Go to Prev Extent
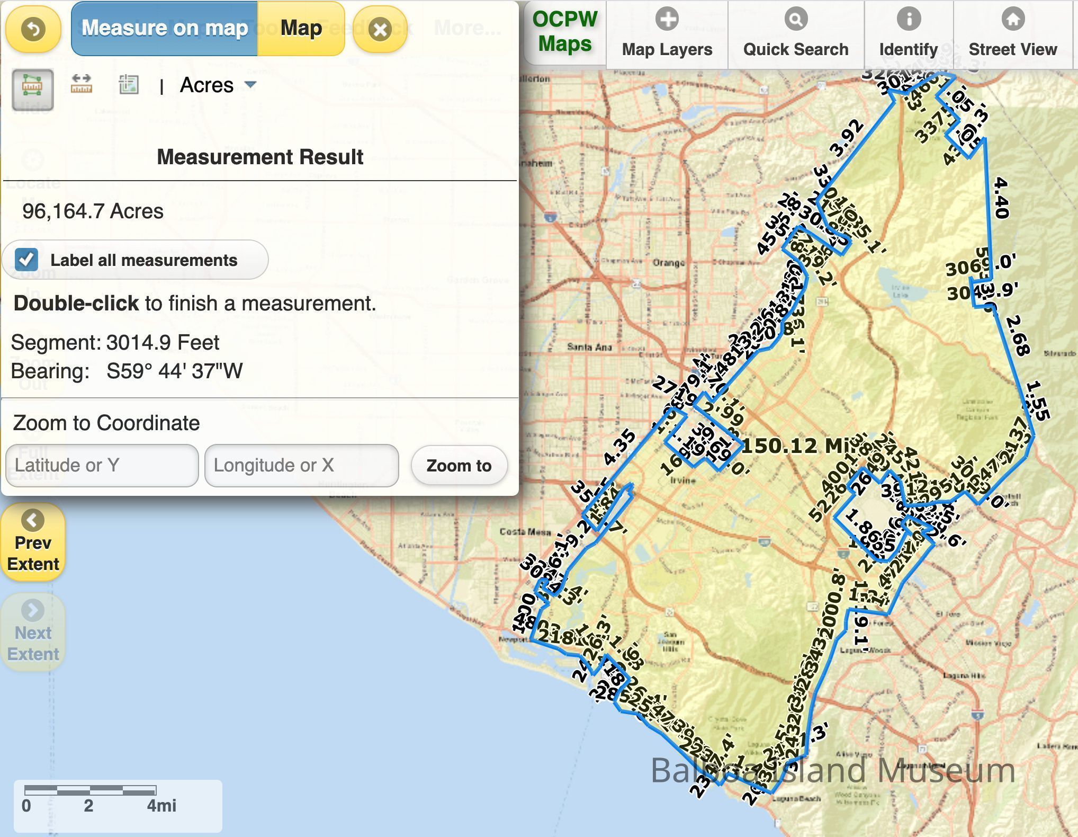The height and width of the screenshot is (837, 1078). [33, 541]
